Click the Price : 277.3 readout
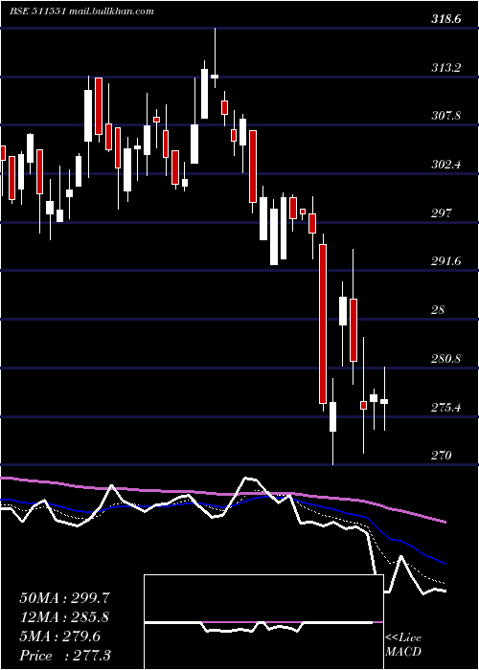479x670 pixels. 65,656
